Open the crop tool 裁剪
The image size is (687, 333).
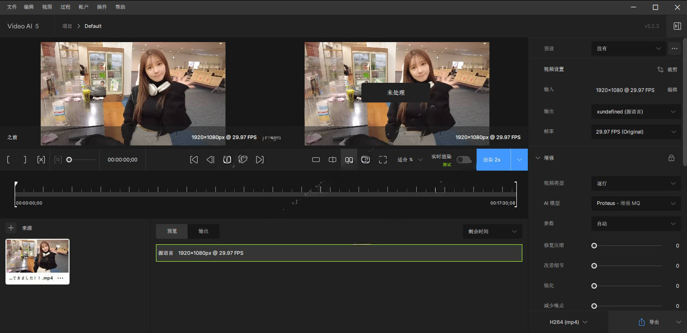point(667,70)
